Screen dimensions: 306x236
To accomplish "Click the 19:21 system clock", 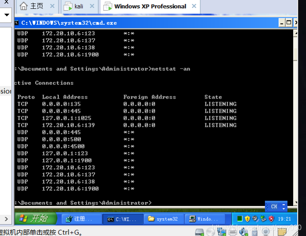I will [284, 219].
